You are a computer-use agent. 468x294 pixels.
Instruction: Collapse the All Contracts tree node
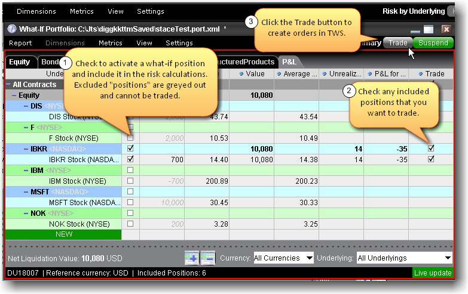8,85
